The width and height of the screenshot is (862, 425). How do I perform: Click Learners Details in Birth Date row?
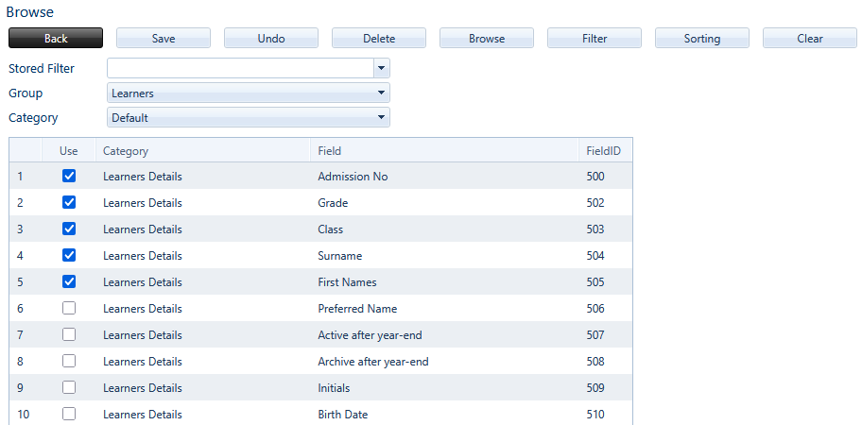click(143, 414)
